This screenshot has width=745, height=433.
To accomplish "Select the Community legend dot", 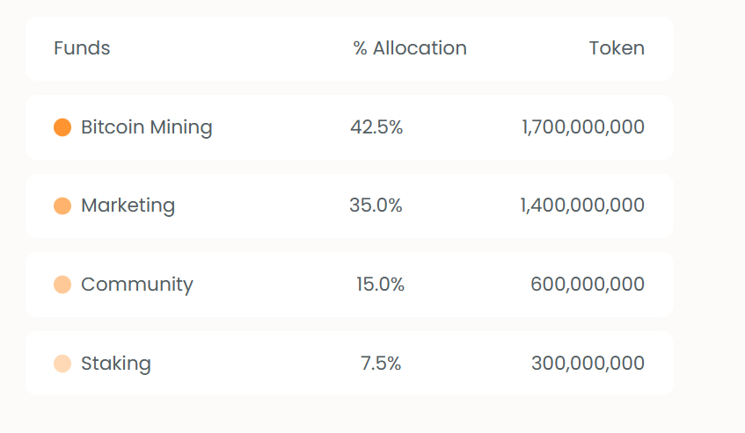I will (x=62, y=285).
